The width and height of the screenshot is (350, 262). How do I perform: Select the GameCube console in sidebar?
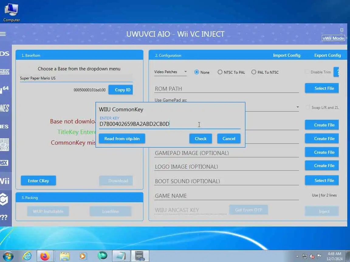coord(4,199)
